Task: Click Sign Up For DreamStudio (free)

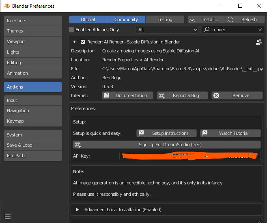Action: [x=167, y=145]
